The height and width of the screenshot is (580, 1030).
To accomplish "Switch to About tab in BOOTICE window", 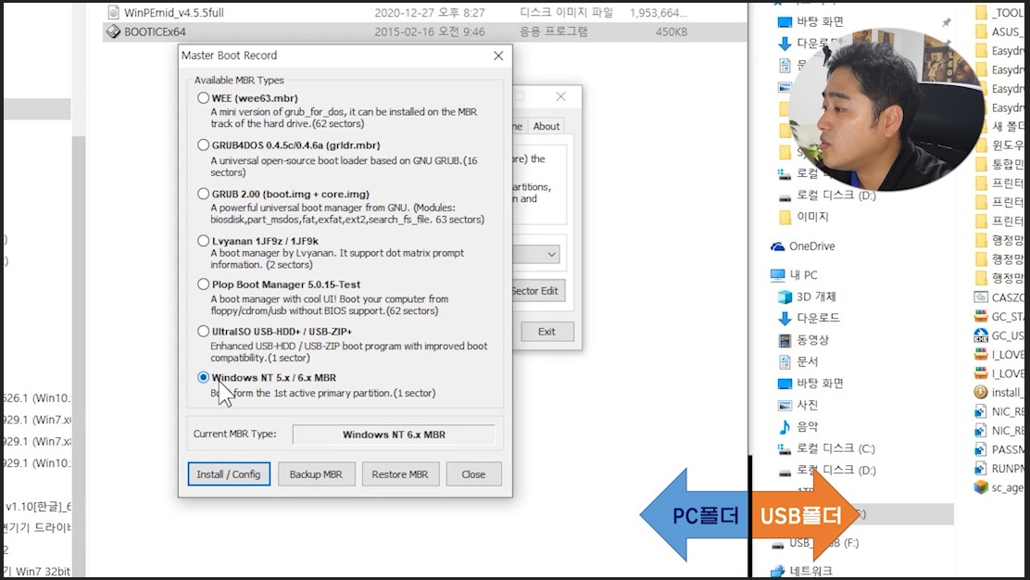I will point(546,126).
